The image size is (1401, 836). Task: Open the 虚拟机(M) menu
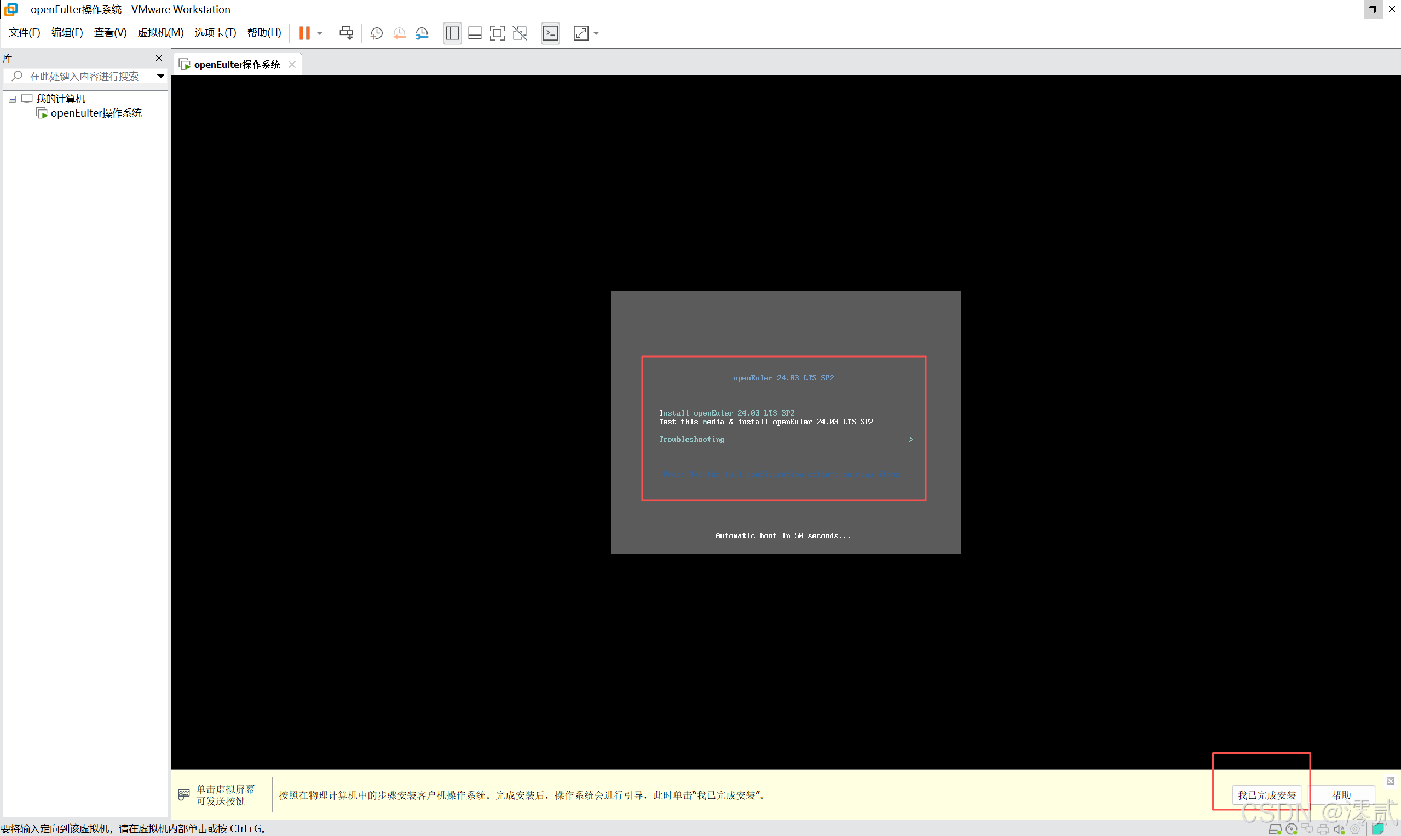click(160, 33)
